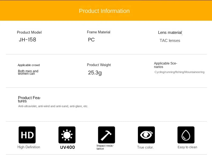Select the TAC lenses text
Screen dimensions: 212x155
170,41
